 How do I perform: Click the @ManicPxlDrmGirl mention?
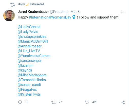33,41
